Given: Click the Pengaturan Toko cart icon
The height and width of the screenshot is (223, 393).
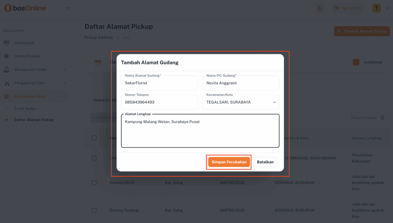Looking at the screenshot, I should (x=7, y=83).
